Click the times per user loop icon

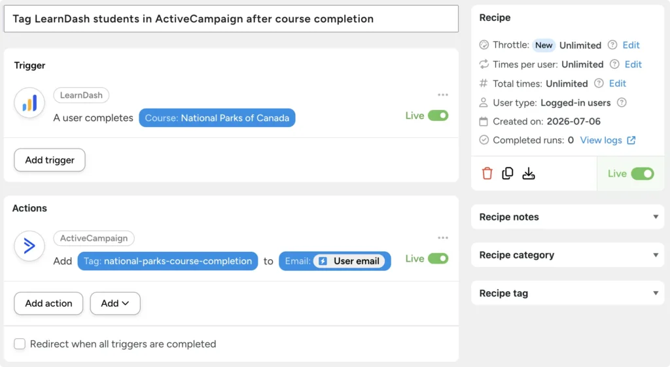(484, 64)
